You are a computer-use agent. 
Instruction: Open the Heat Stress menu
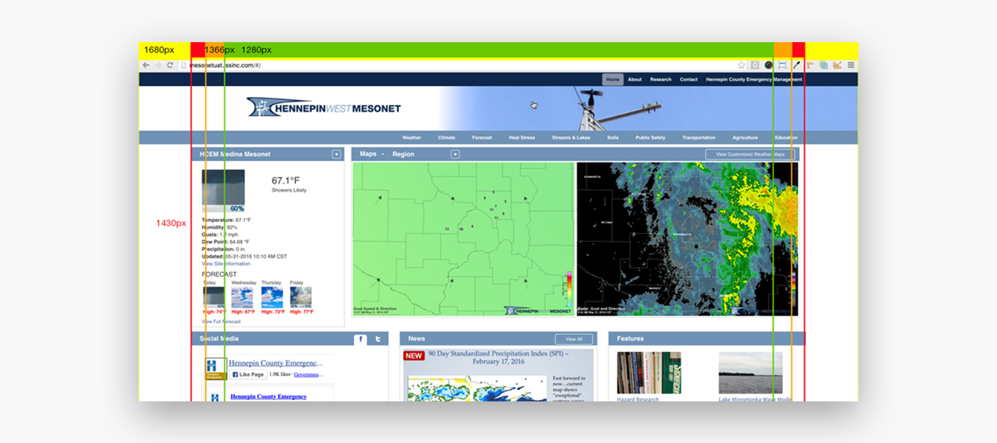coord(522,138)
